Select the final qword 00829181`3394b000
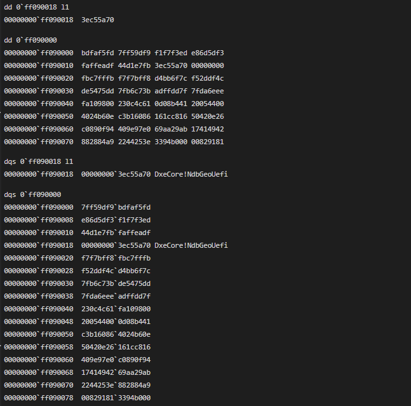This screenshot has width=411, height=406. 116,398
